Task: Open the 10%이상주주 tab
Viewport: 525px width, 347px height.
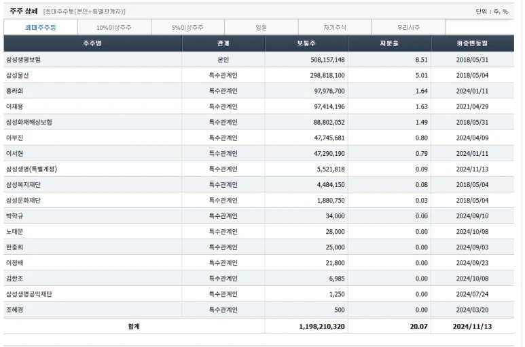Action: pos(114,27)
